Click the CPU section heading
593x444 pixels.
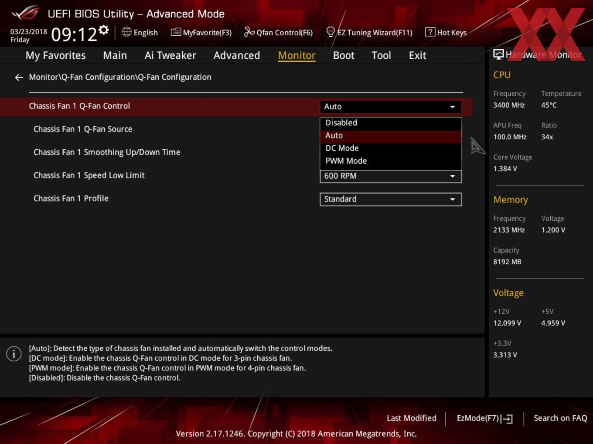[x=502, y=75]
